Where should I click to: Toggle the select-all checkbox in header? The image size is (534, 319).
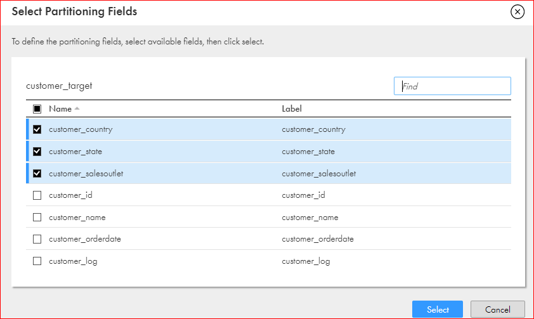point(37,109)
